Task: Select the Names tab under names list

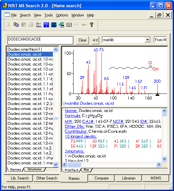Action: pos(15,170)
